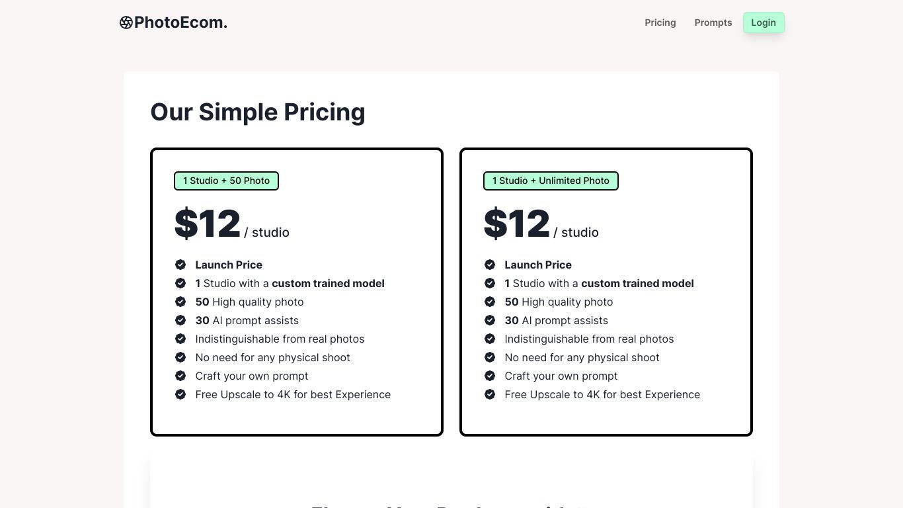Click checkmark by right No need for physical shoot
This screenshot has width=903, height=508.
490,357
